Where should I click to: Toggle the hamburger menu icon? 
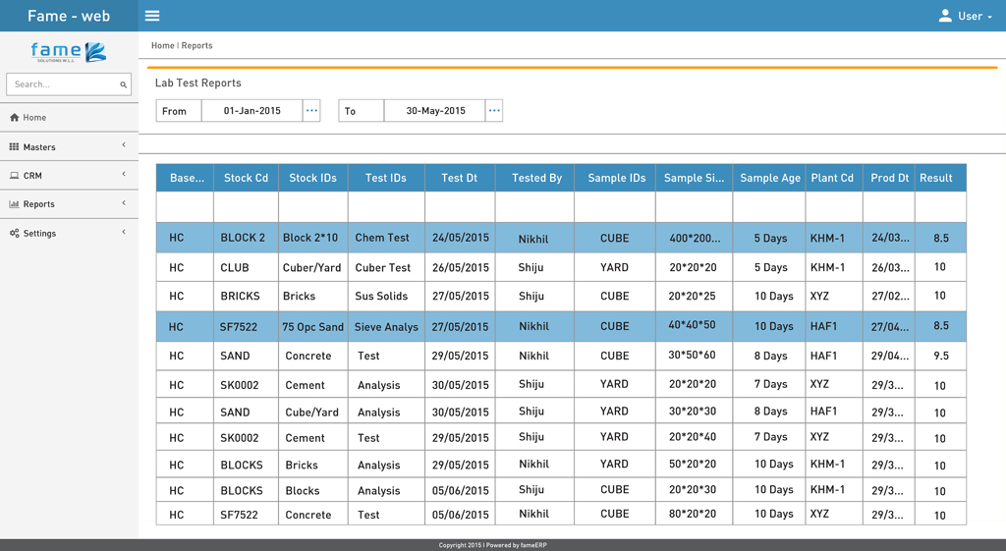click(152, 16)
